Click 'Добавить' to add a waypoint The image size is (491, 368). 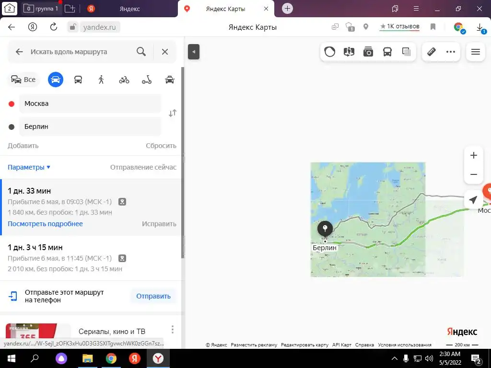point(23,146)
